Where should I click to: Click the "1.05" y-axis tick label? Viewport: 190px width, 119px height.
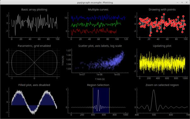click(x=68, y=60)
